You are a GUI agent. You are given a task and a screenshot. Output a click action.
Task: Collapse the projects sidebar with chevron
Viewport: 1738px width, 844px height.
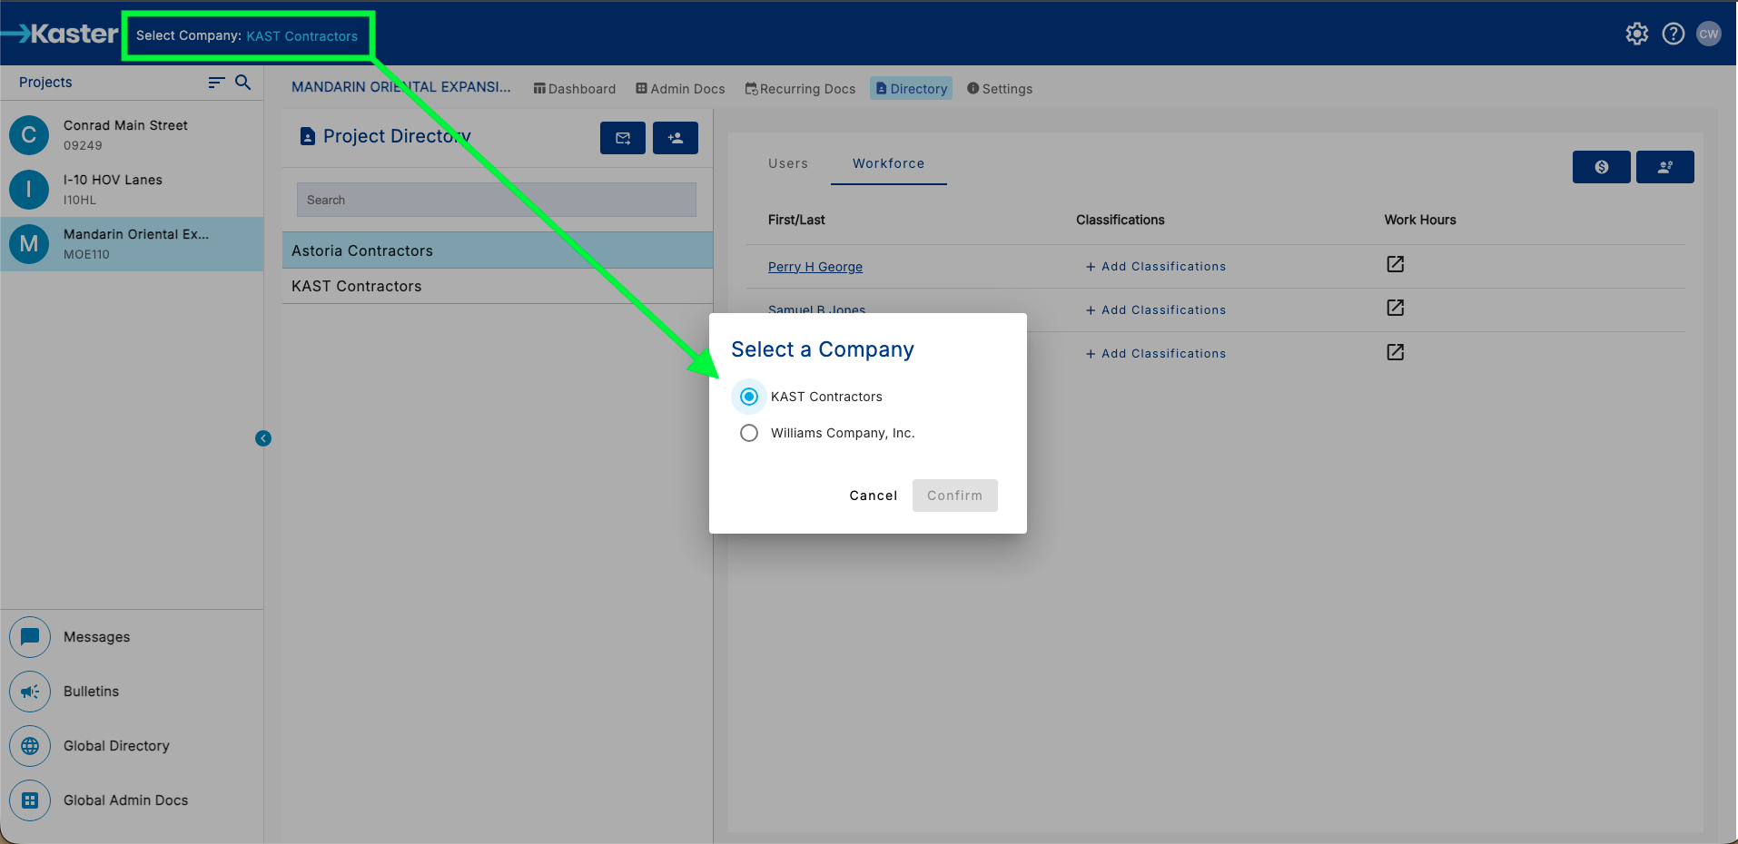[x=263, y=438]
